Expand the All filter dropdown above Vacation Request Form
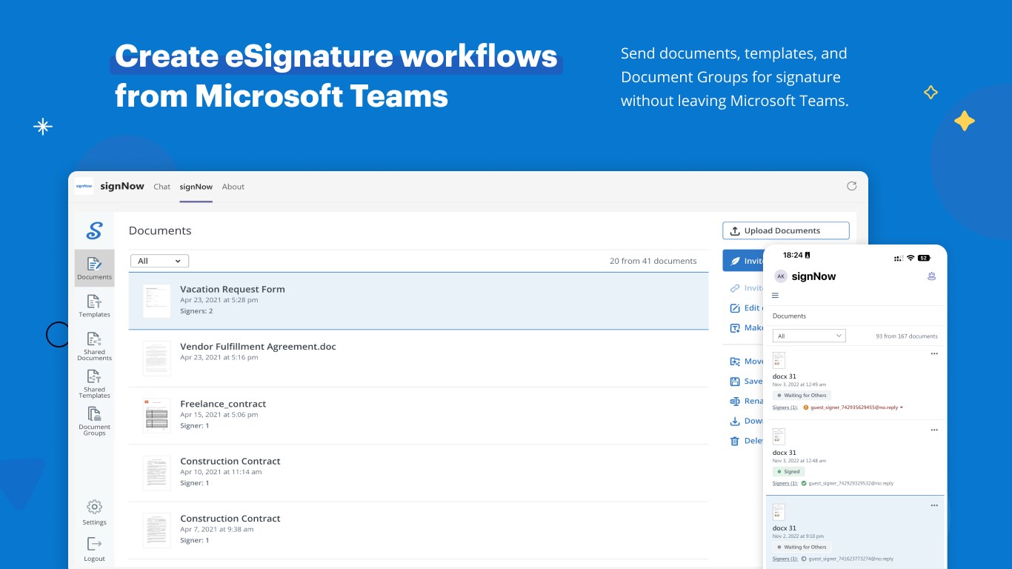This screenshot has height=569, width=1012. click(159, 261)
